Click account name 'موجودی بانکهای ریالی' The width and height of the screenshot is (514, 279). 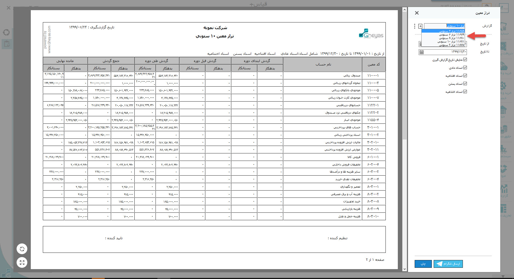click(346, 90)
